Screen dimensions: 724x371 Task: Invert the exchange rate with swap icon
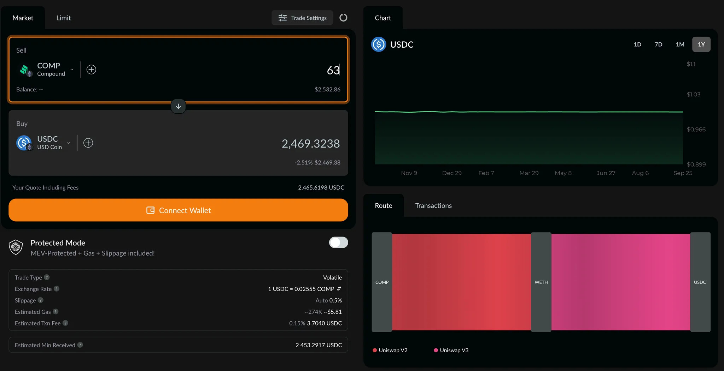coord(339,289)
